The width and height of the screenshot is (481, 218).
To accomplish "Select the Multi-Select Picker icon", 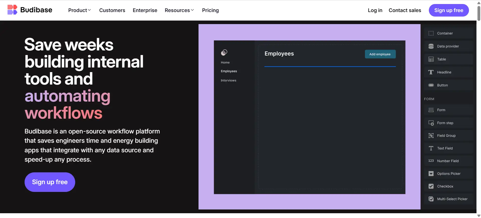I will (431, 199).
